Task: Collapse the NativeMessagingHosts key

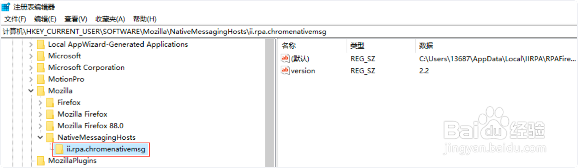Action: click(40, 138)
